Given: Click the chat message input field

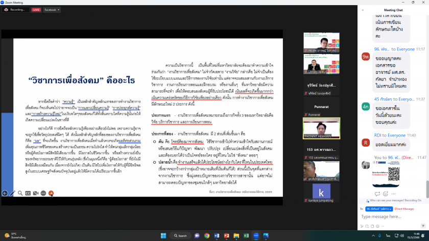Looking at the screenshot, I should click(x=388, y=217).
